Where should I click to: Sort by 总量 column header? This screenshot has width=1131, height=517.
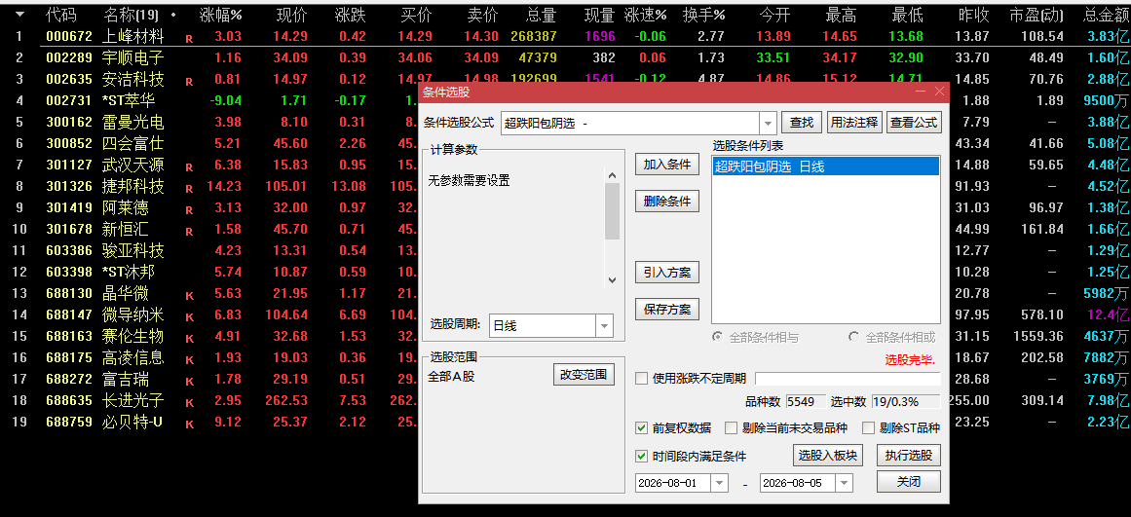541,15
